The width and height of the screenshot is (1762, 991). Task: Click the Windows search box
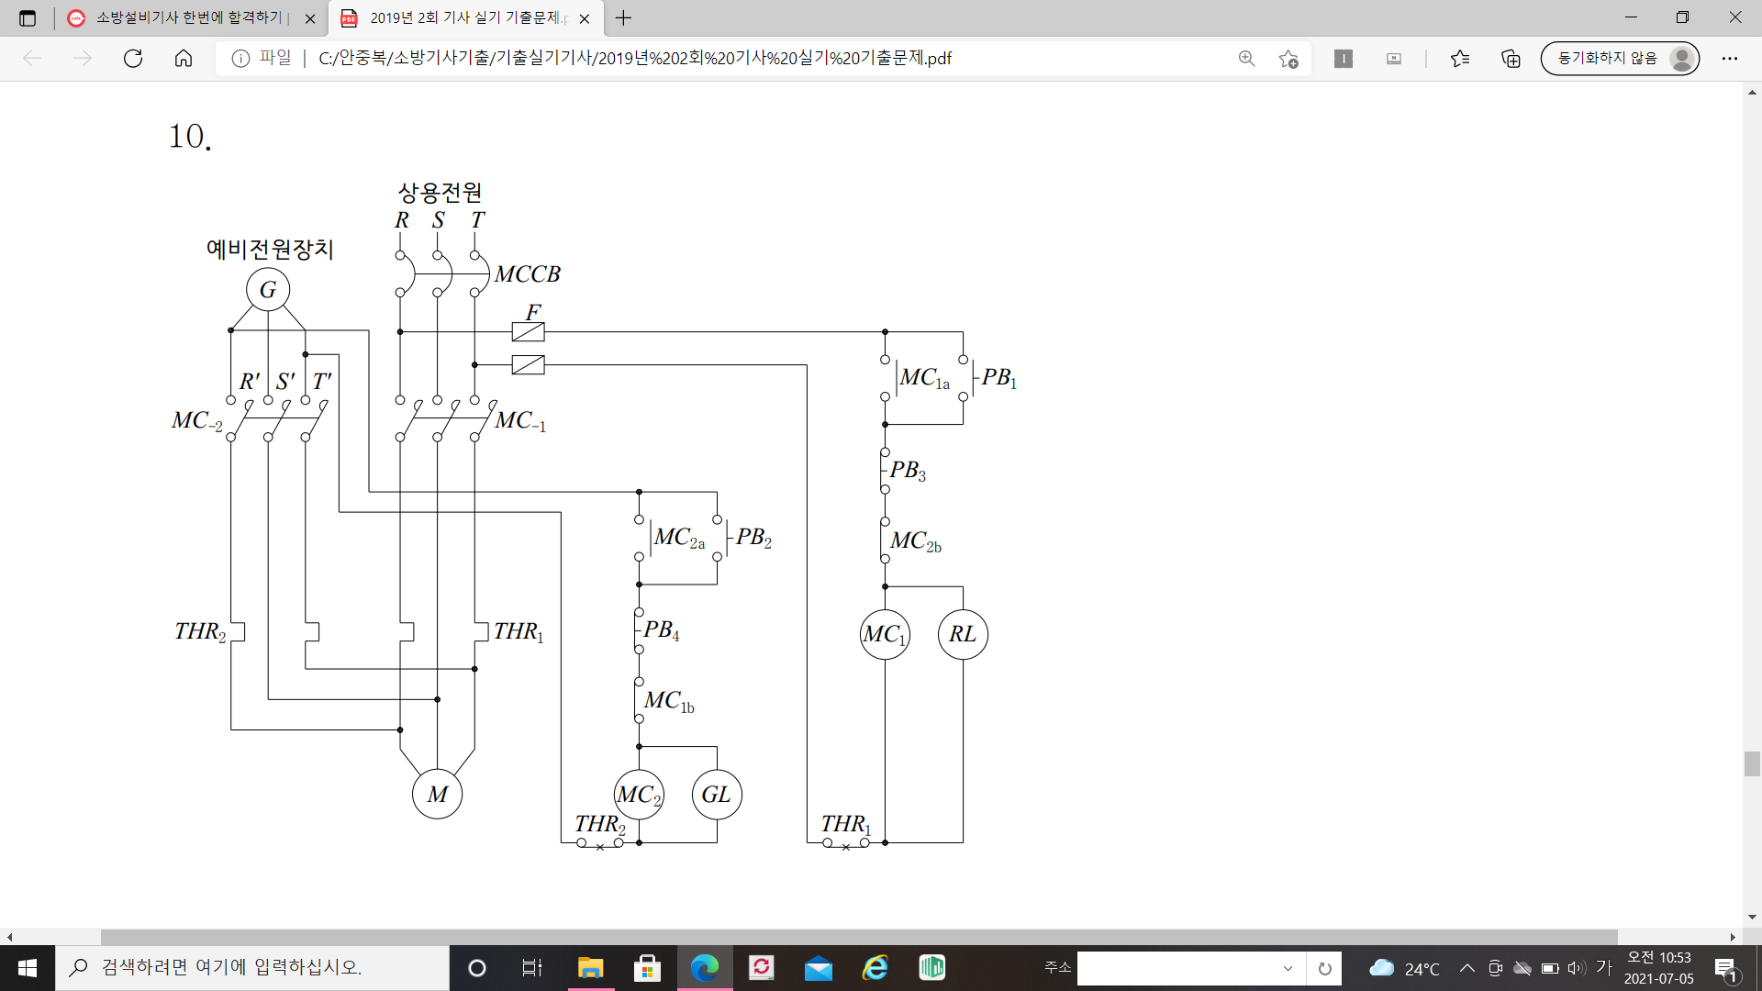coord(252,967)
